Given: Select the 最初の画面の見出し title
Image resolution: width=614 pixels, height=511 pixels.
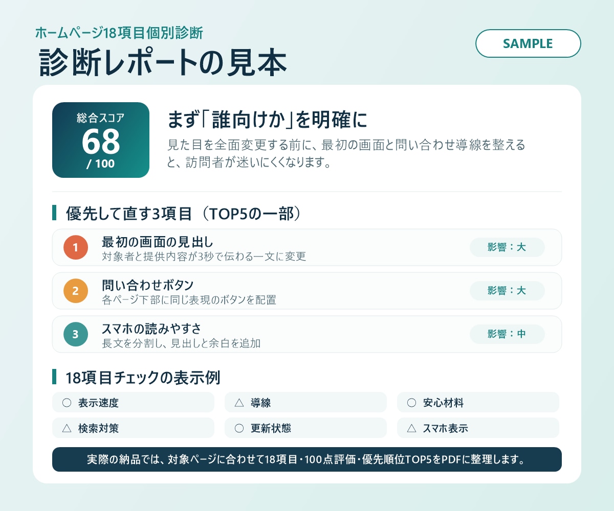Looking at the screenshot, I should [x=158, y=242].
